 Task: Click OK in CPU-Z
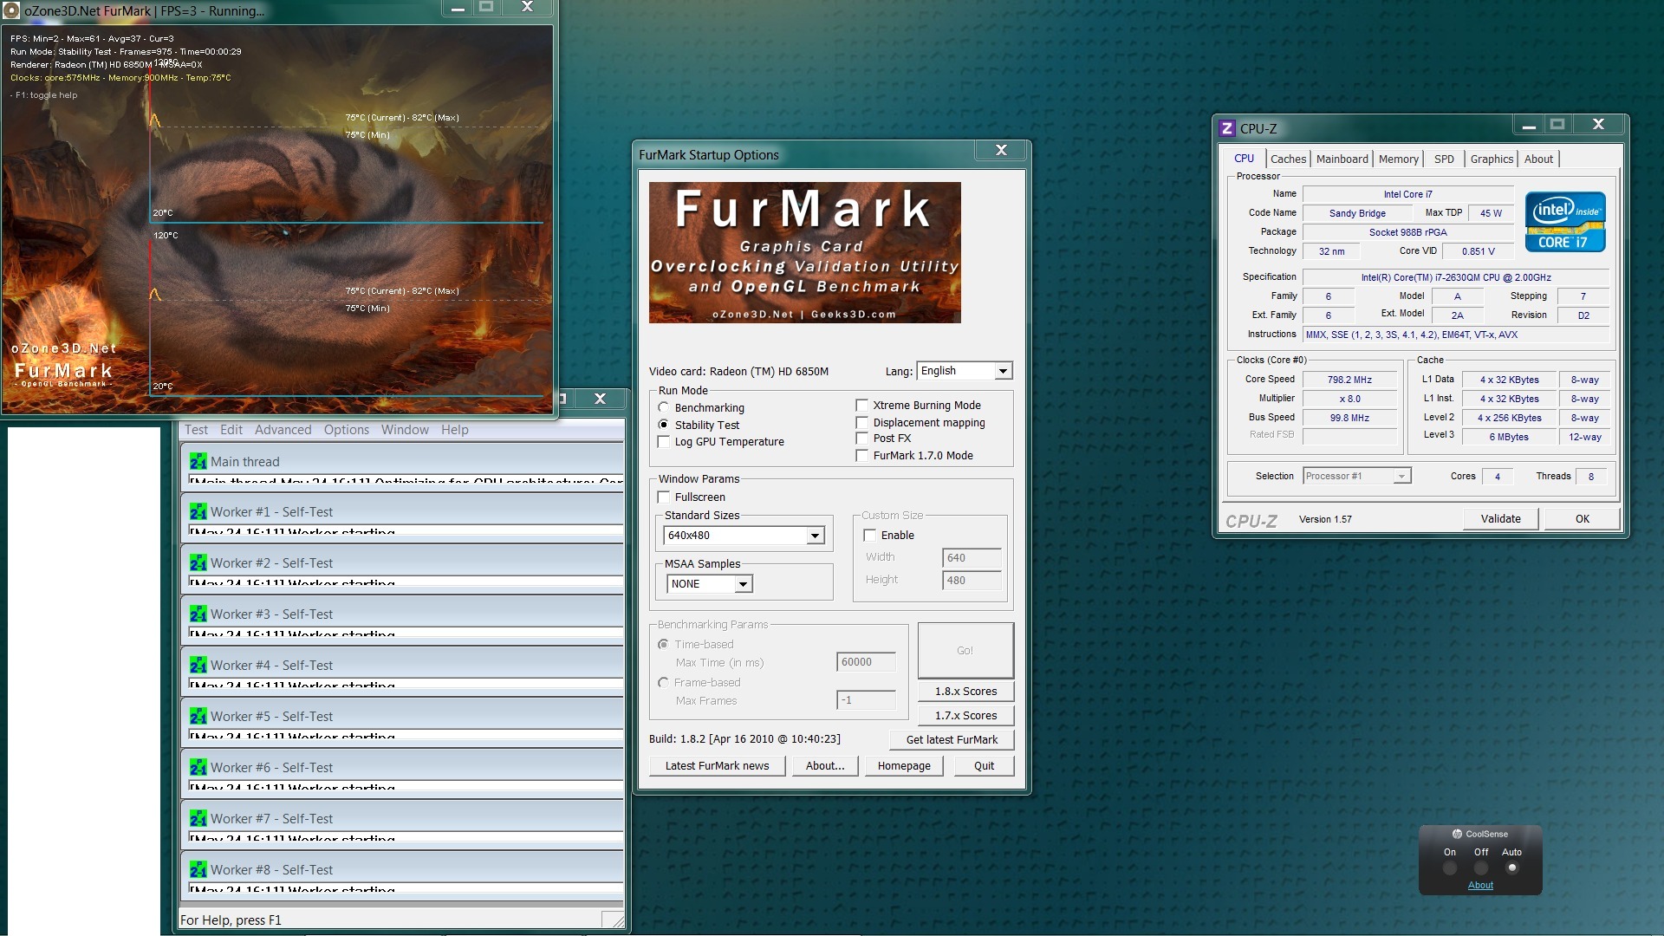point(1583,518)
